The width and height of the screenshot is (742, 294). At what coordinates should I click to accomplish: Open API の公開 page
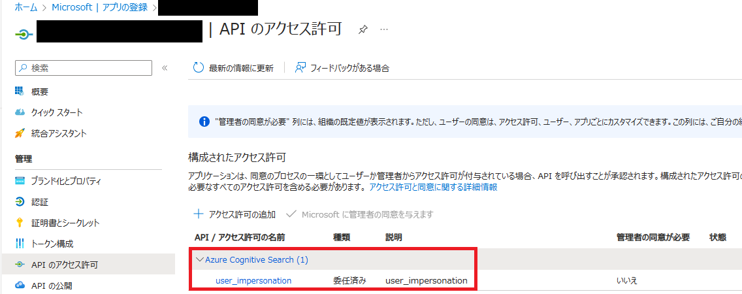click(x=52, y=286)
